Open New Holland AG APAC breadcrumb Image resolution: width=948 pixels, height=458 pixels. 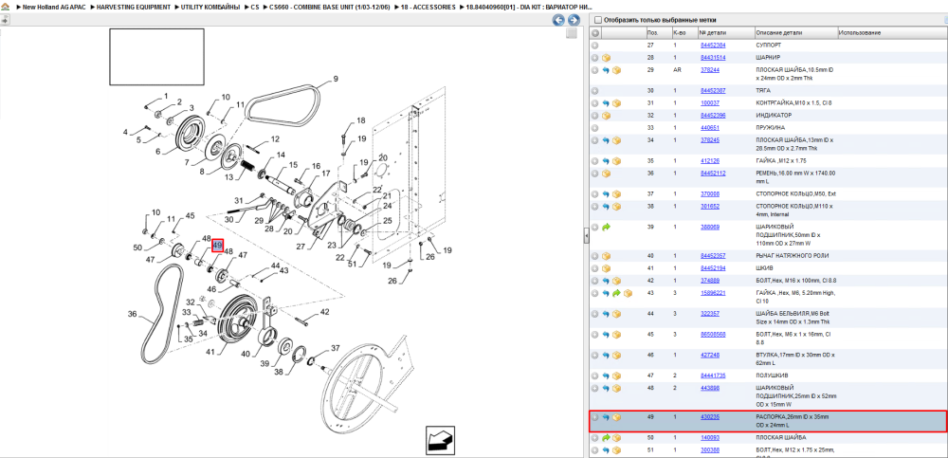(53, 8)
